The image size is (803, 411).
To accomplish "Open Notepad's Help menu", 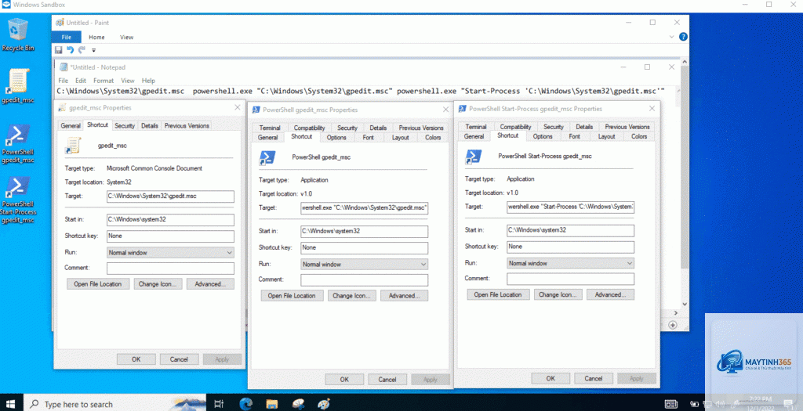I will tap(148, 81).
